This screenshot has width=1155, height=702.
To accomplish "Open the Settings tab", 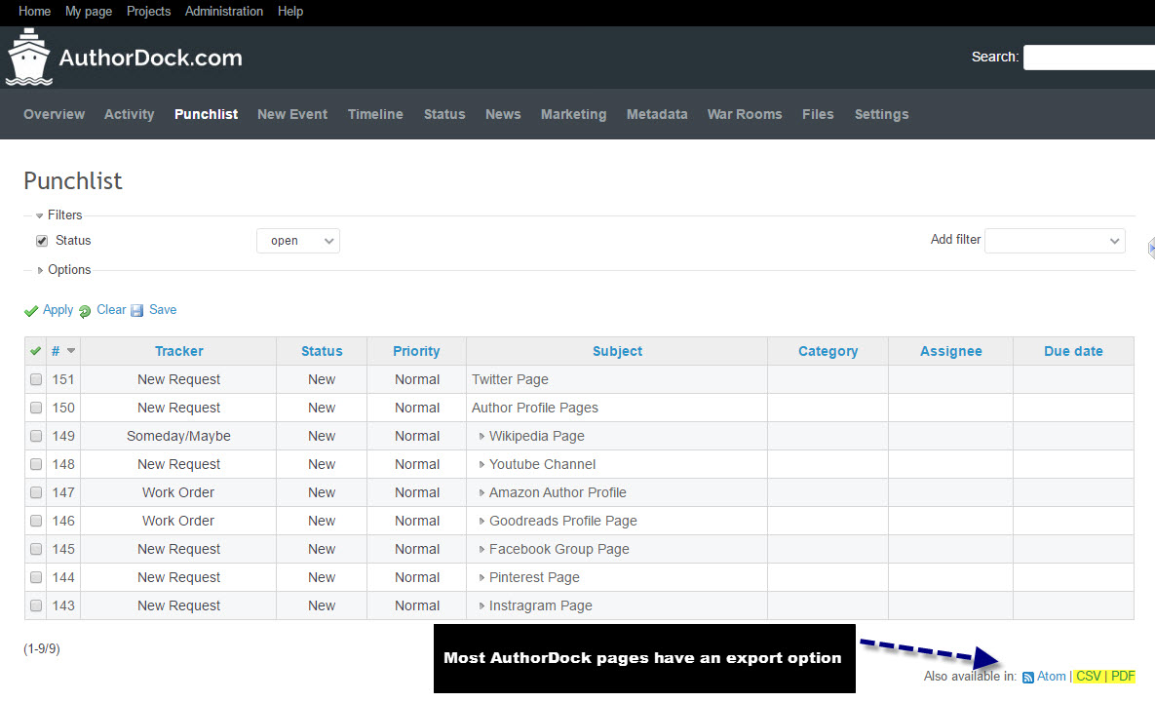I will tap(882, 114).
